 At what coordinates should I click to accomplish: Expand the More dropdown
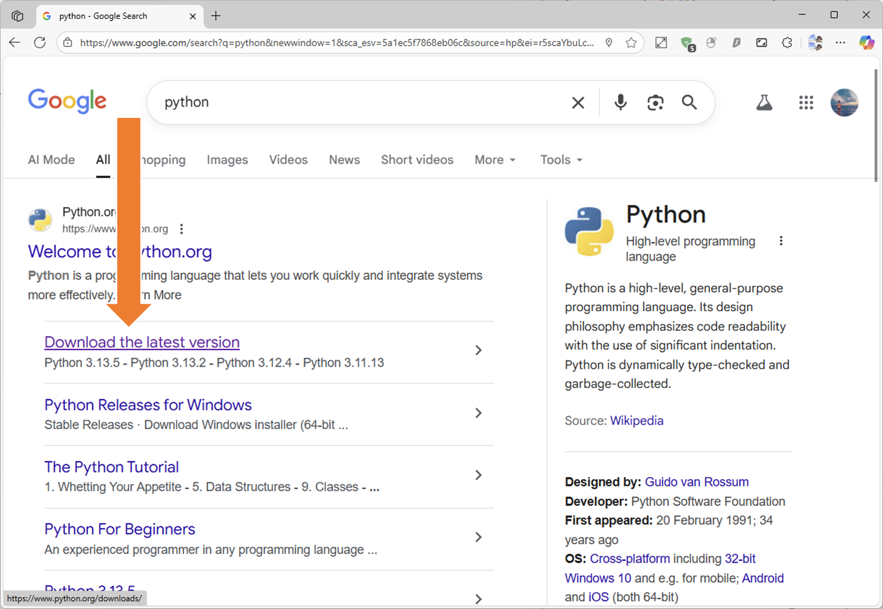click(494, 160)
